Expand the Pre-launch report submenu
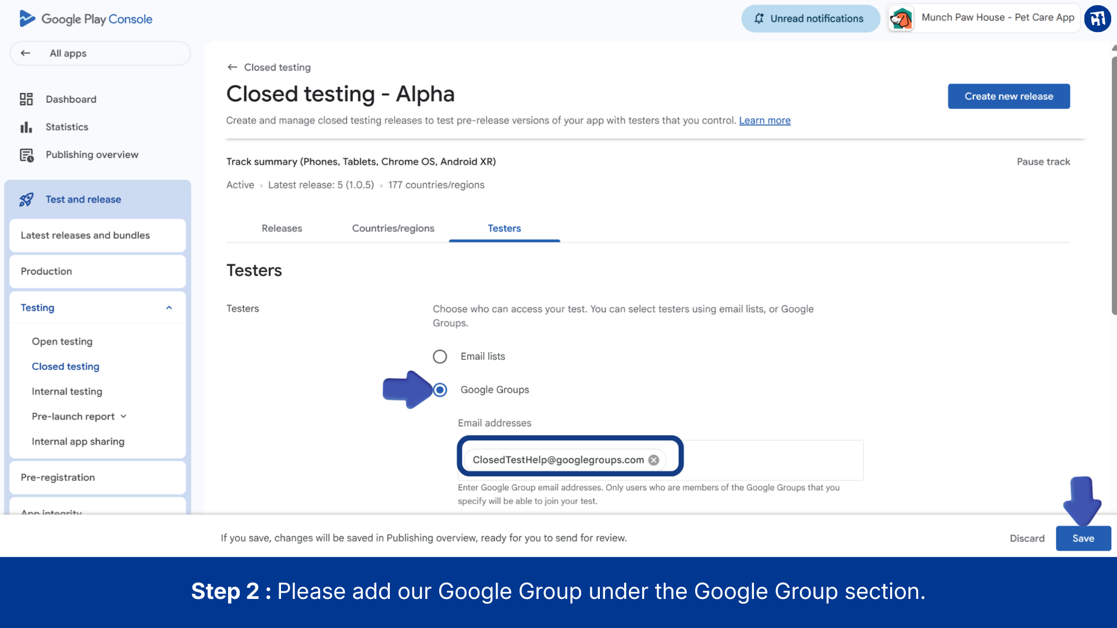 click(123, 416)
